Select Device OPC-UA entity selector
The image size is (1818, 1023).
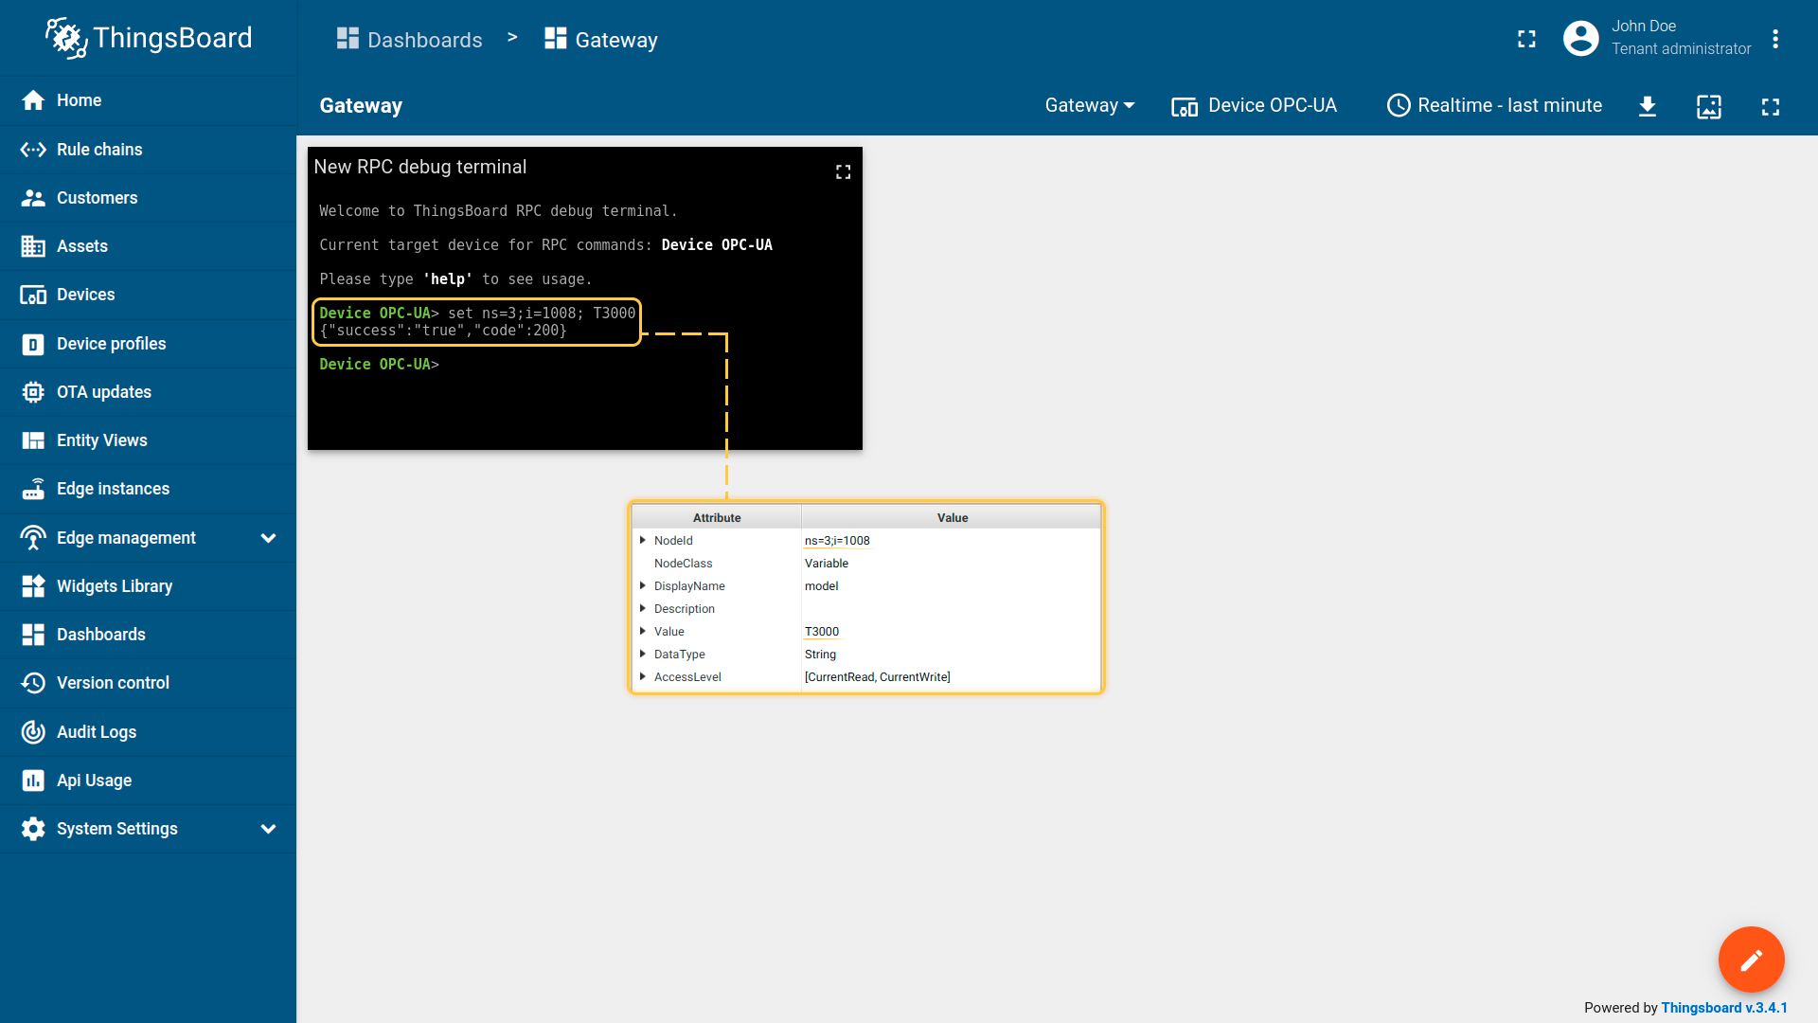click(x=1254, y=106)
